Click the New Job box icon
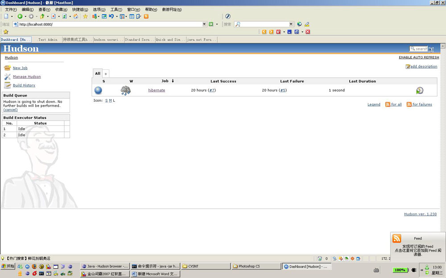This screenshot has width=446, height=278. [x=8, y=68]
